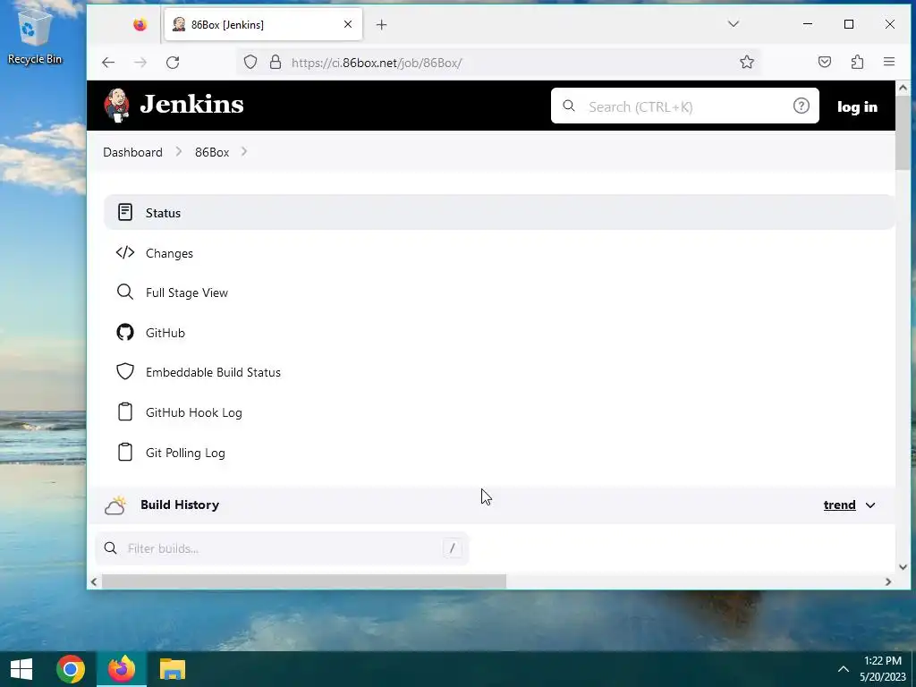Open the Firefox application menu
The image size is (916, 687).
pyautogui.click(x=889, y=62)
